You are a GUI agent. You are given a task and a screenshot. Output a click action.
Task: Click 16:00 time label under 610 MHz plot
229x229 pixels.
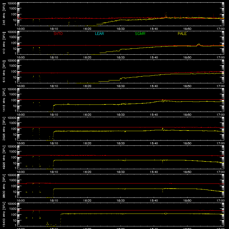pyautogui.click(x=21, y=86)
